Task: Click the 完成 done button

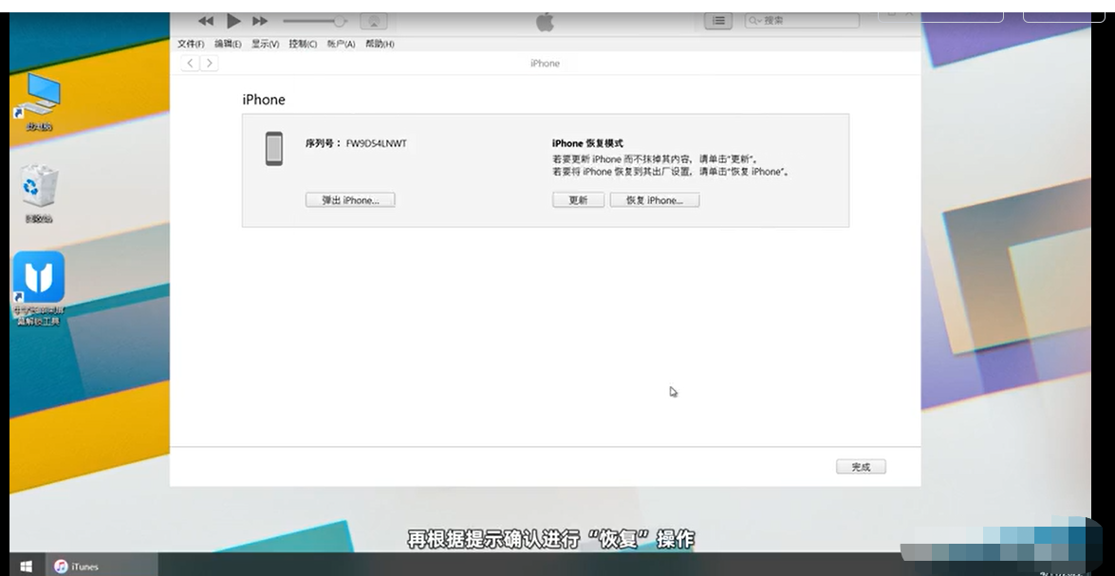Action: [861, 467]
